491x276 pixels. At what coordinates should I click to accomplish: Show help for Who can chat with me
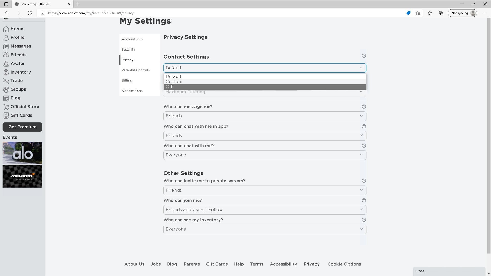364,146
